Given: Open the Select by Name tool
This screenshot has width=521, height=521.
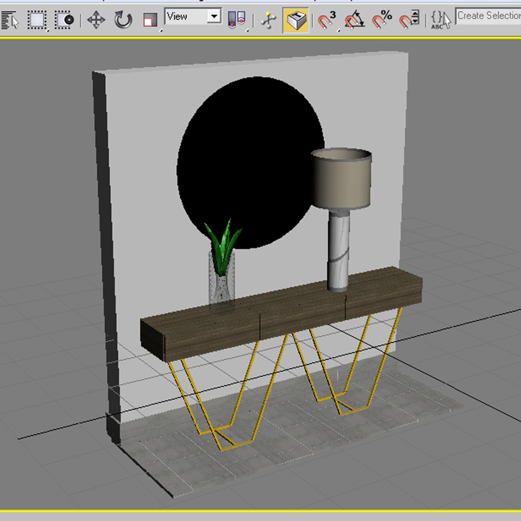Looking at the screenshot, I should coord(10,21).
